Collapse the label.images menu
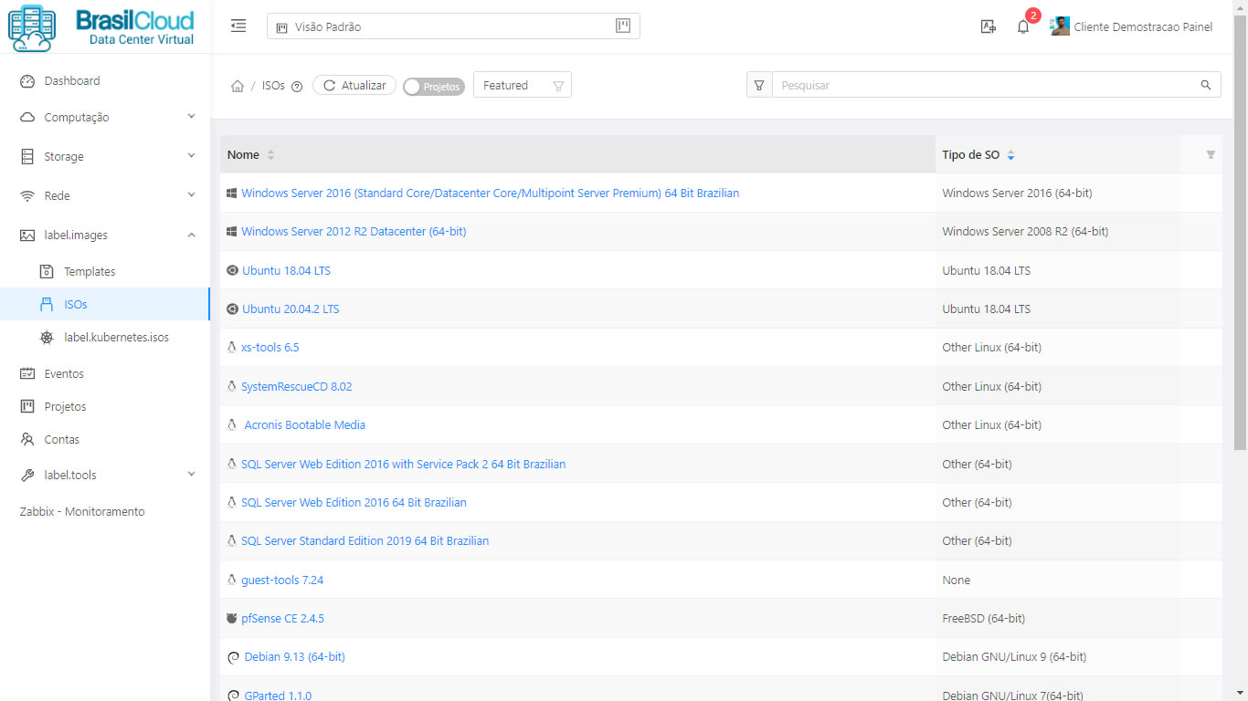The image size is (1248, 701). 105,235
